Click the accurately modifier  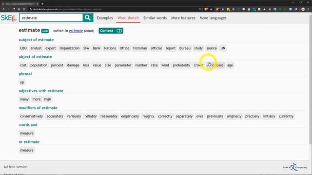[x=55, y=116]
